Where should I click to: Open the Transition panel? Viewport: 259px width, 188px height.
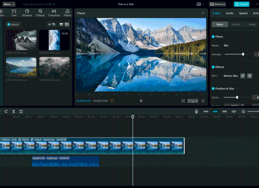(x=53, y=13)
